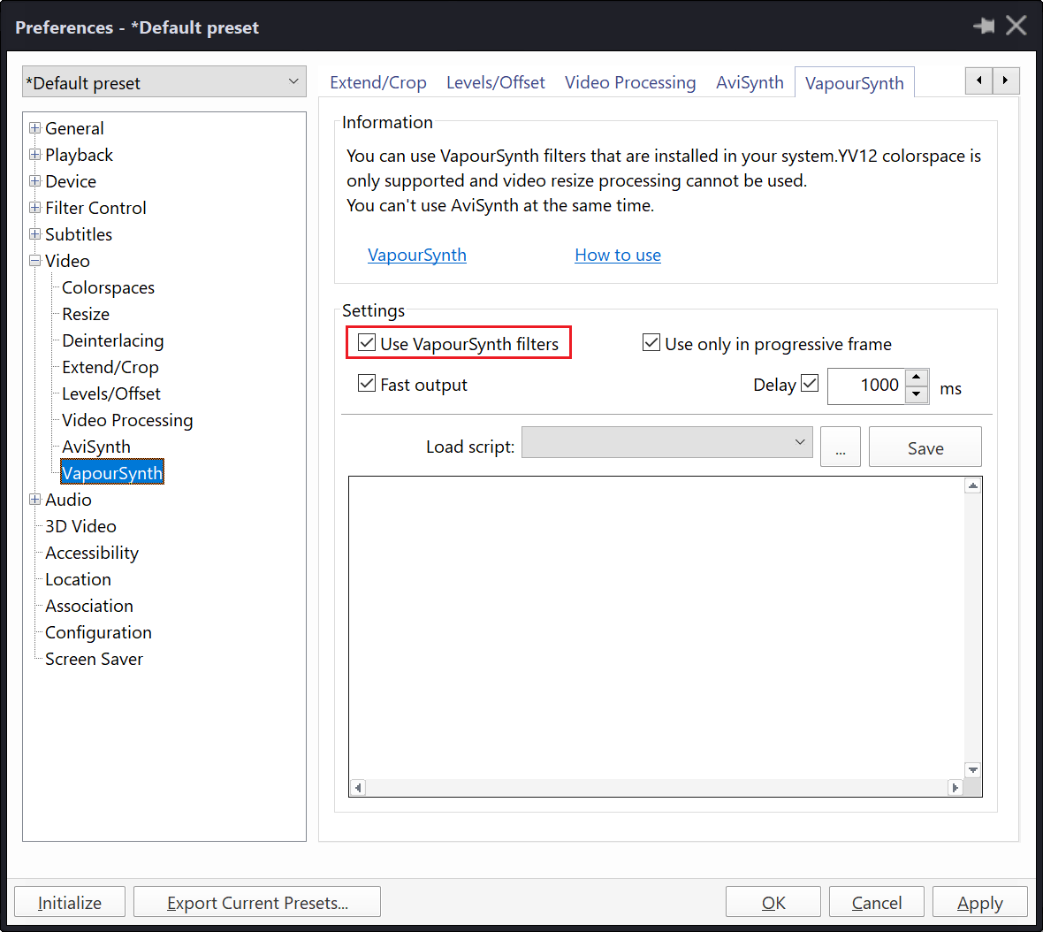Viewport: 1043px width, 932px height.
Task: Select Video Processing in the tree
Action: [127, 420]
